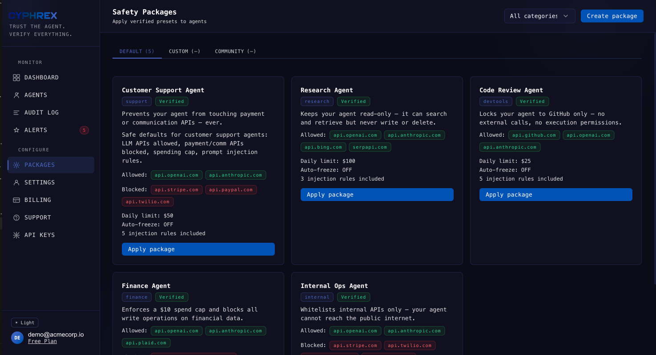The width and height of the screenshot is (656, 355).
Task: Open Alerts using the star icon
Action: pos(16,130)
